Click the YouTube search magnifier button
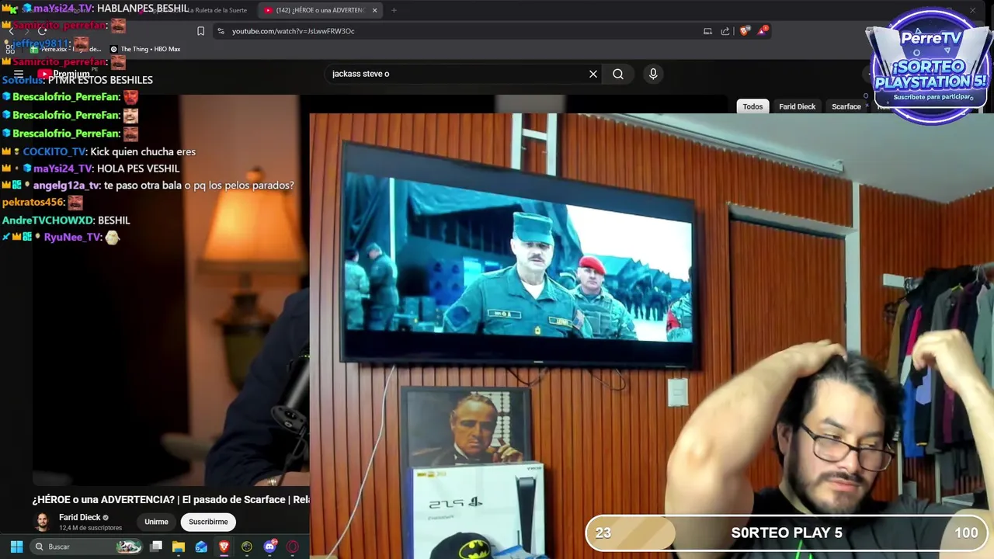The width and height of the screenshot is (994, 559). tap(618, 74)
